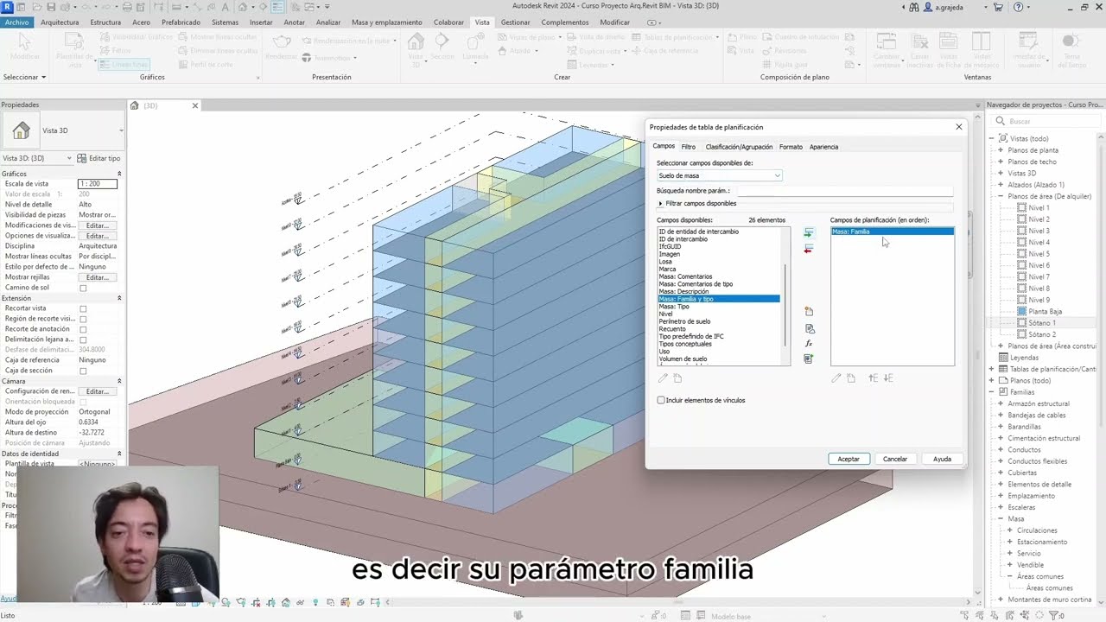Click the red remove field arrow icon

[808, 249]
